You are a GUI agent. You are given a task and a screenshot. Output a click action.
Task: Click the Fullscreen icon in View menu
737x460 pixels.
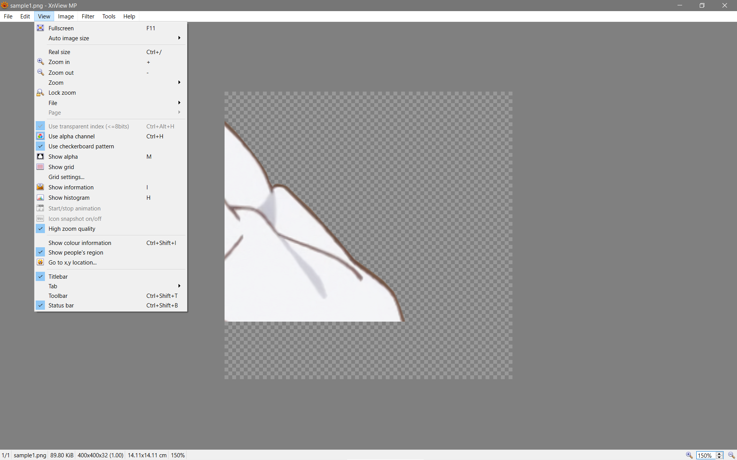(40, 28)
